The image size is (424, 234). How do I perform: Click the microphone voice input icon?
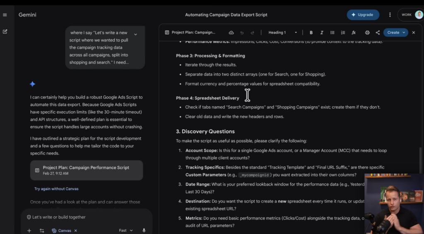(x=144, y=230)
